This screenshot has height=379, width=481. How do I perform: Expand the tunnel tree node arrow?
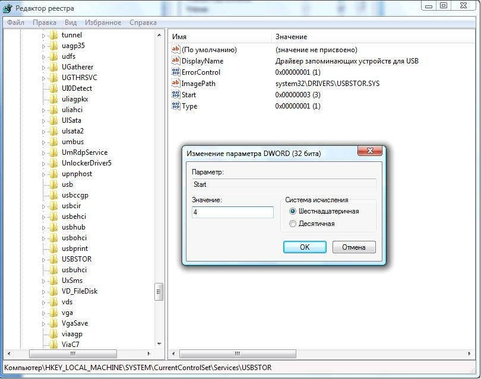43,36
